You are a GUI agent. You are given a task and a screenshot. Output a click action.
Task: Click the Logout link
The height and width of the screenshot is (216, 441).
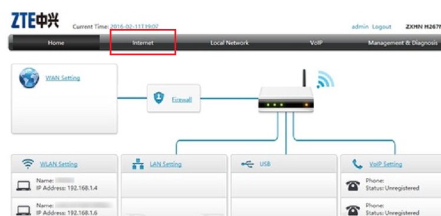(x=381, y=26)
